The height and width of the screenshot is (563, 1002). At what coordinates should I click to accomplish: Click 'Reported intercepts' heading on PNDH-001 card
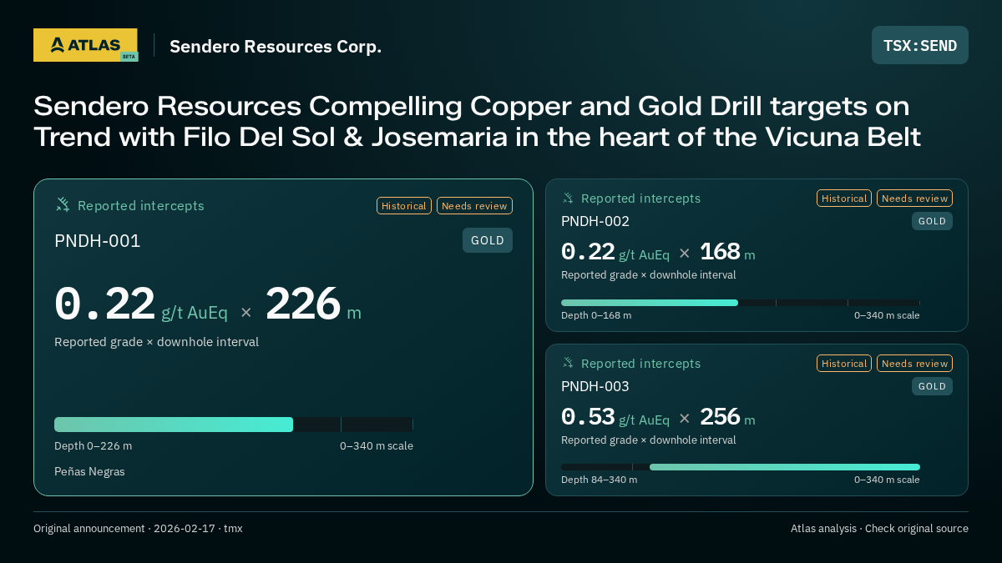[141, 206]
